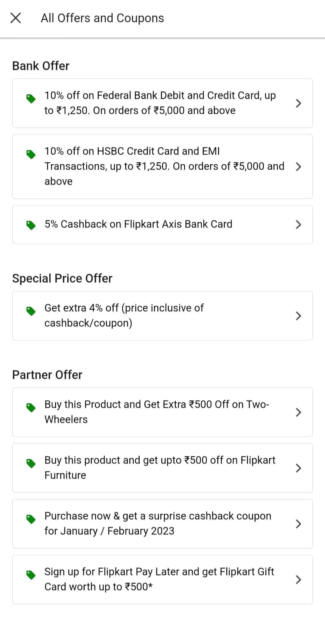
Task: Expand Federal Bank offer using its chevron arrow
Action: coord(298,103)
